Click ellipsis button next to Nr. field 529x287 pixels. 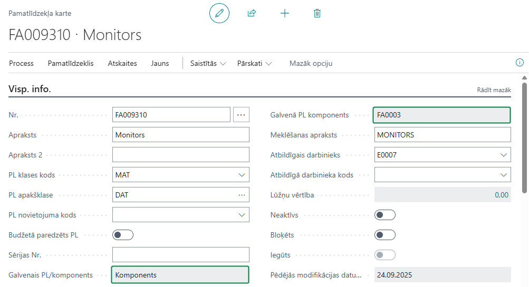pos(241,115)
